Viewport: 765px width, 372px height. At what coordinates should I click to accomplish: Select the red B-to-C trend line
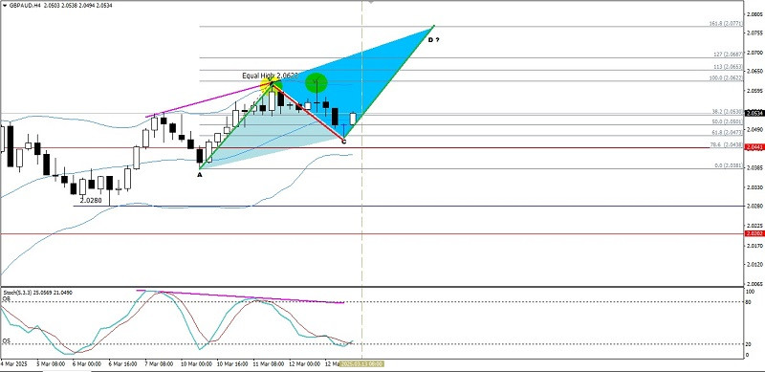pos(308,113)
